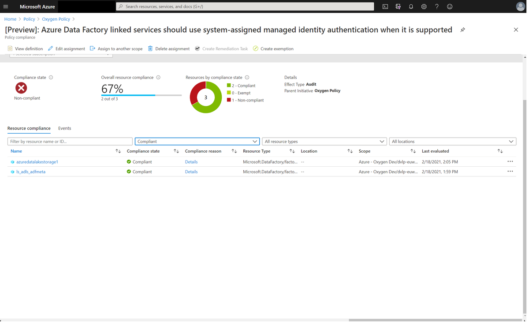Show Compliance state info tooltip icon

click(x=51, y=78)
